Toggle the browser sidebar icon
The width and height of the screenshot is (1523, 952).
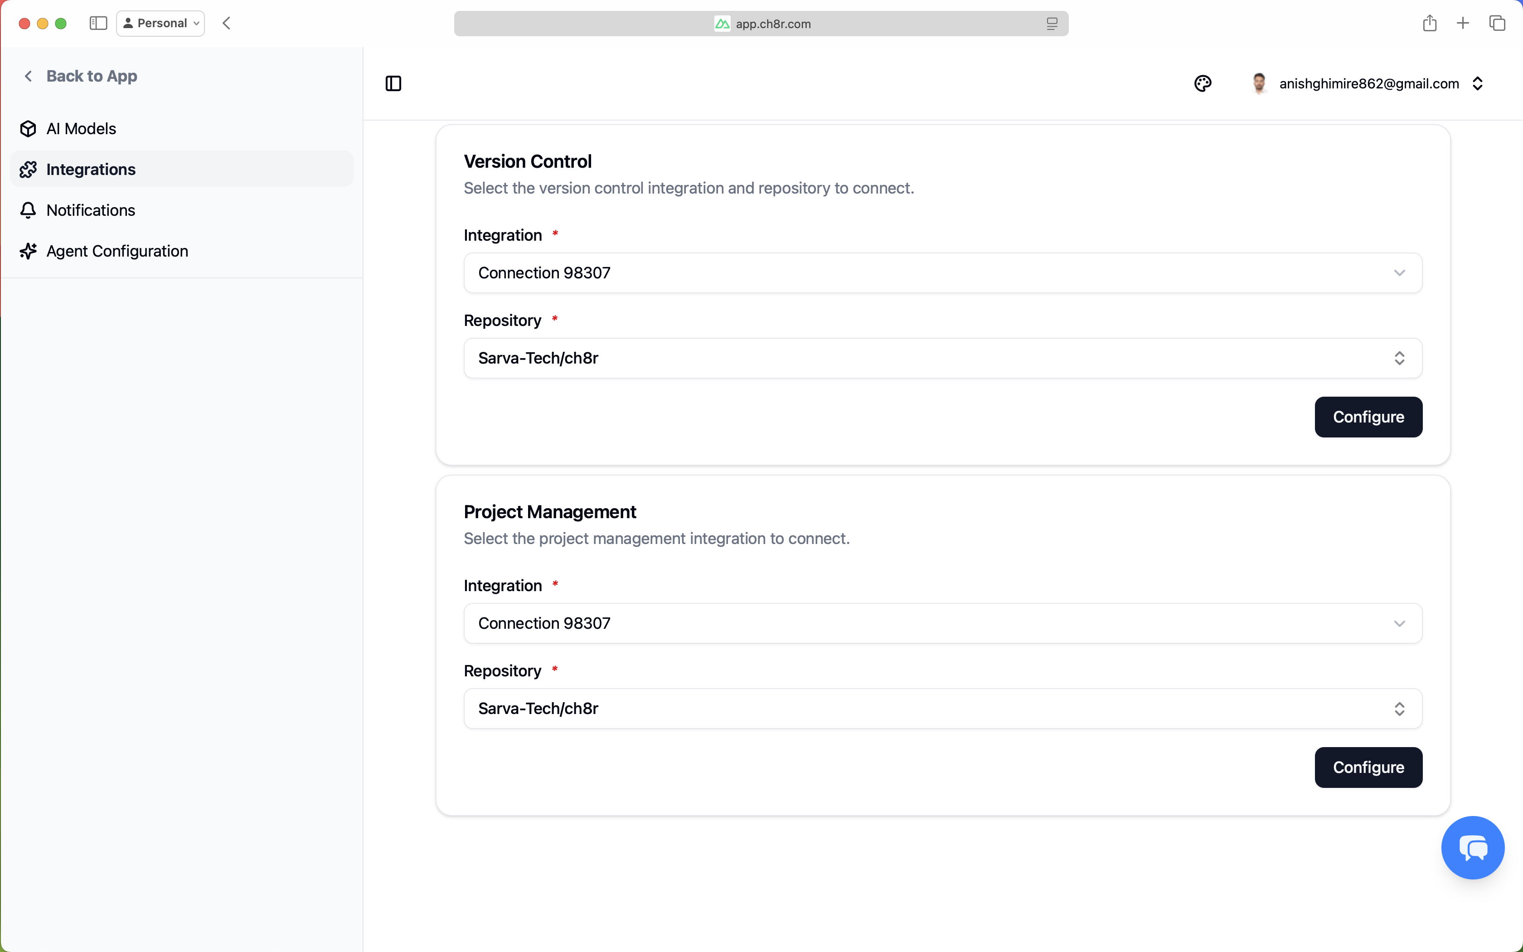[x=97, y=23]
